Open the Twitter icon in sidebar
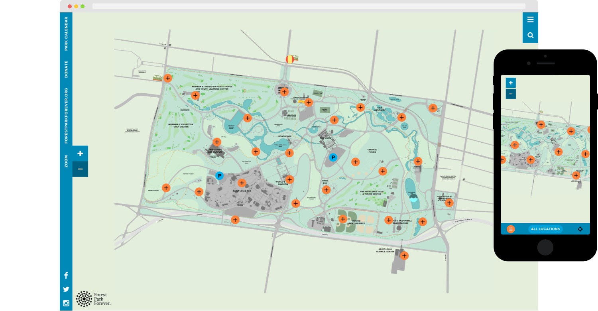 tap(66, 289)
